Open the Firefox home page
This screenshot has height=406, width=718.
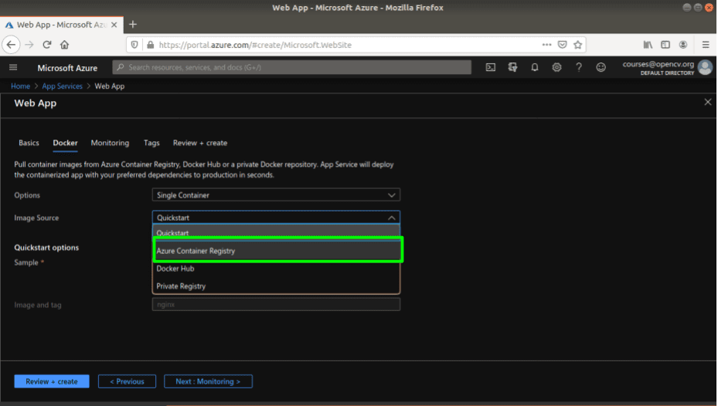pyautogui.click(x=65, y=45)
